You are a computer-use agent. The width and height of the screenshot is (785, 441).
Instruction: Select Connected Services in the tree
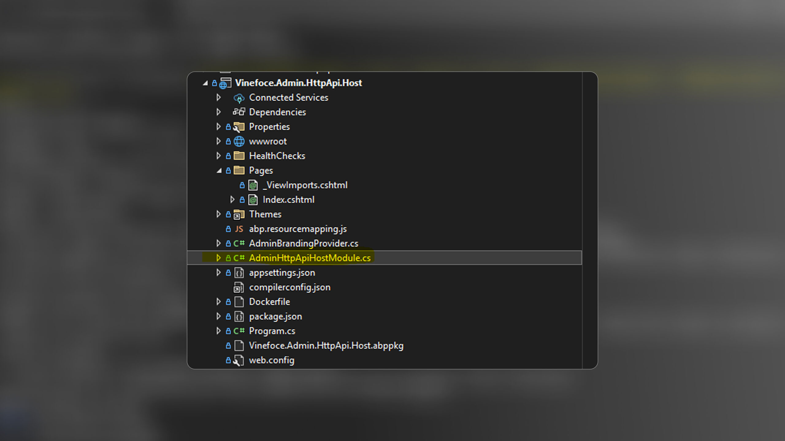(289, 97)
